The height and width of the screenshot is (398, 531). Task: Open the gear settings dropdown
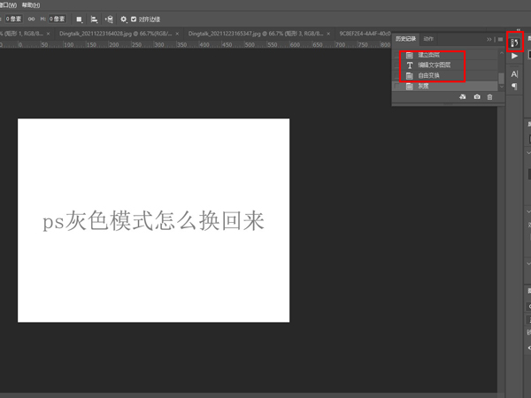point(124,19)
